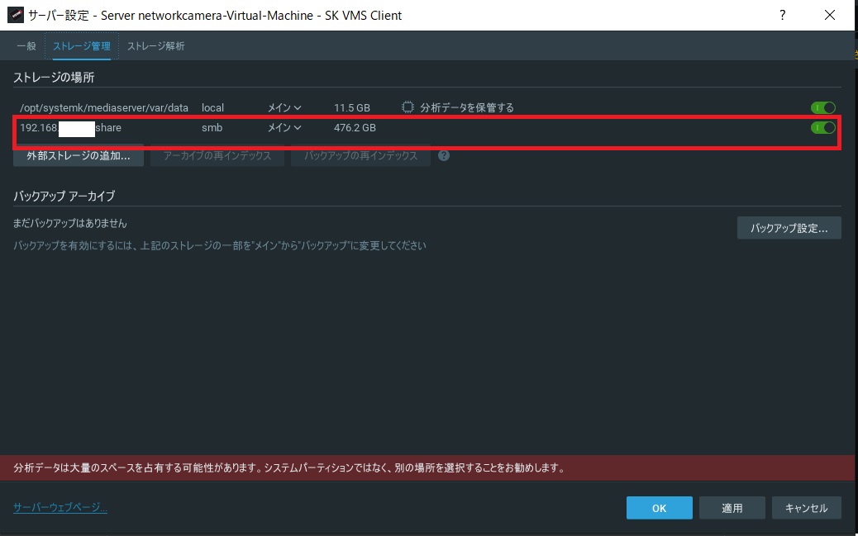This screenshot has width=858, height=536.
Task: Click the red analytics data warning banner
Action: [x=429, y=468]
